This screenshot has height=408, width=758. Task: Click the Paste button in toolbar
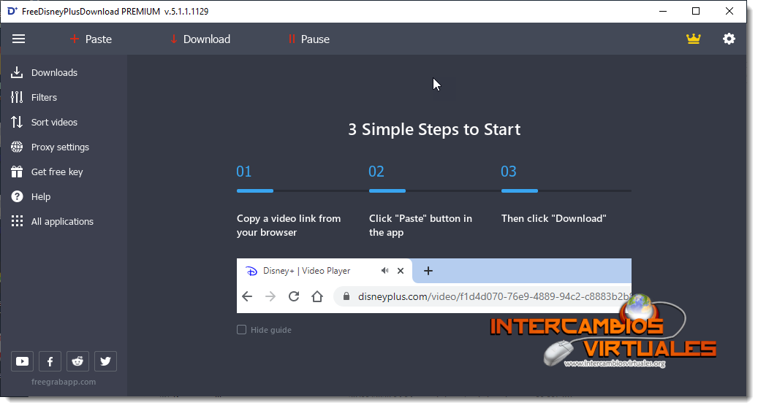(x=91, y=39)
